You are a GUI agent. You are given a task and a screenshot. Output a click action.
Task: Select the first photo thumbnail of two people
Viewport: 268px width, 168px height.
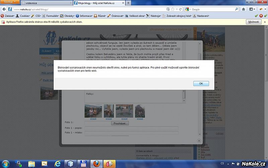click(x=93, y=111)
